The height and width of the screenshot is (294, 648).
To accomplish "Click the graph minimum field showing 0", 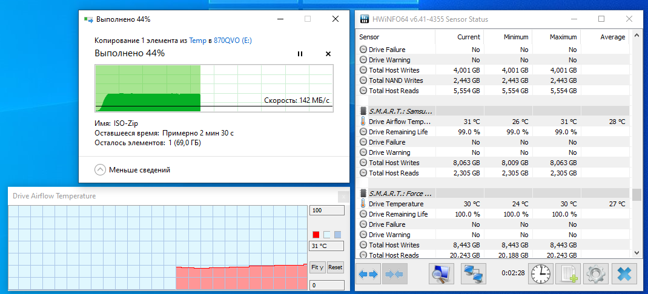I will pos(327,285).
